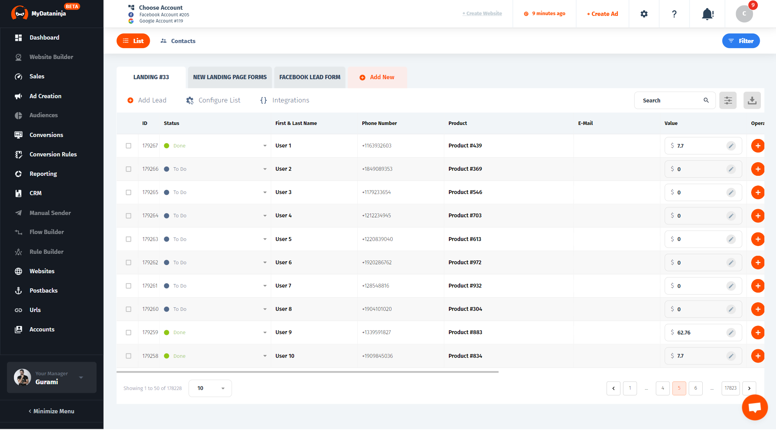Screen dimensions: 776x430
Task: Open Flow Builder in the sidebar
Action: tap(47, 232)
